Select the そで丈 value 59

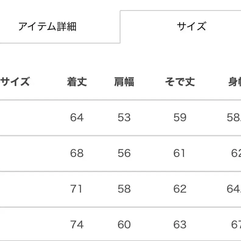(180, 118)
